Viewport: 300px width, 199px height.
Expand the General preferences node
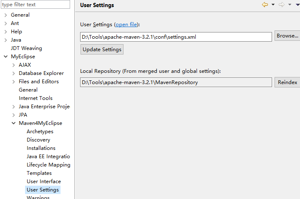5,15
